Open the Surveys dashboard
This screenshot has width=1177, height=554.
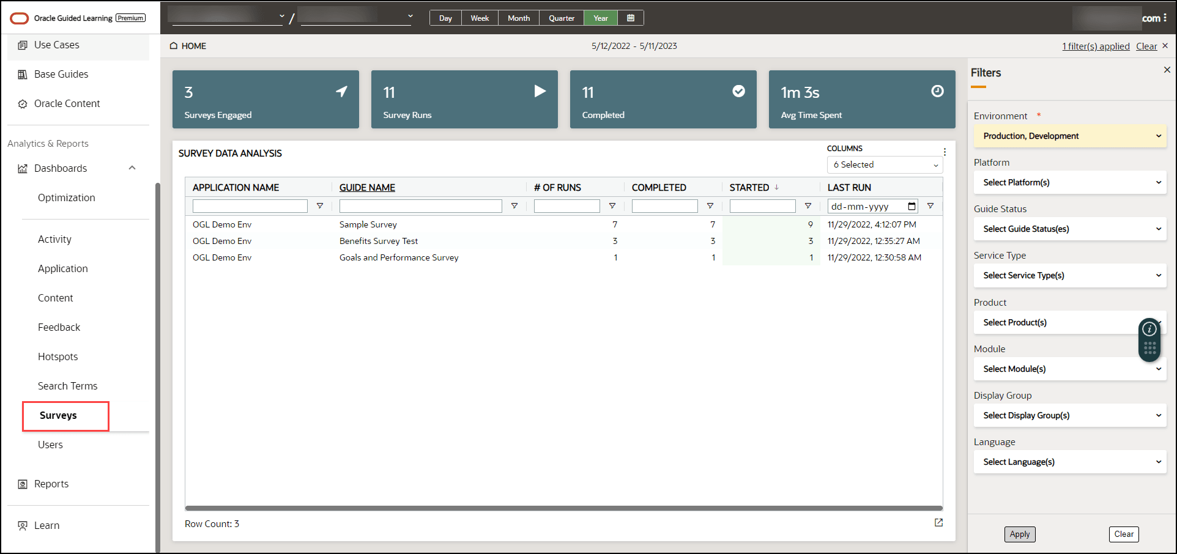[x=59, y=416]
